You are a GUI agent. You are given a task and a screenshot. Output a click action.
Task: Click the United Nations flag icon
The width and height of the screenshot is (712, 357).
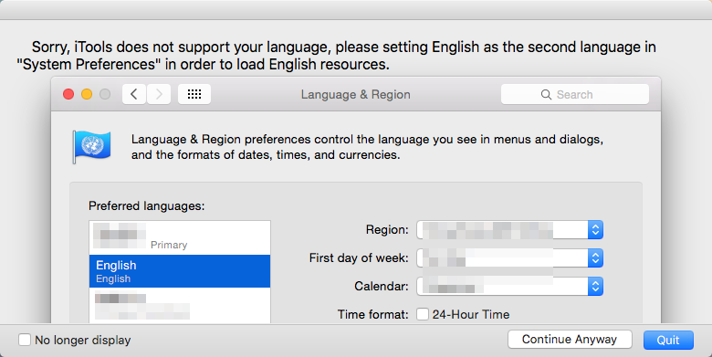pyautogui.click(x=91, y=147)
